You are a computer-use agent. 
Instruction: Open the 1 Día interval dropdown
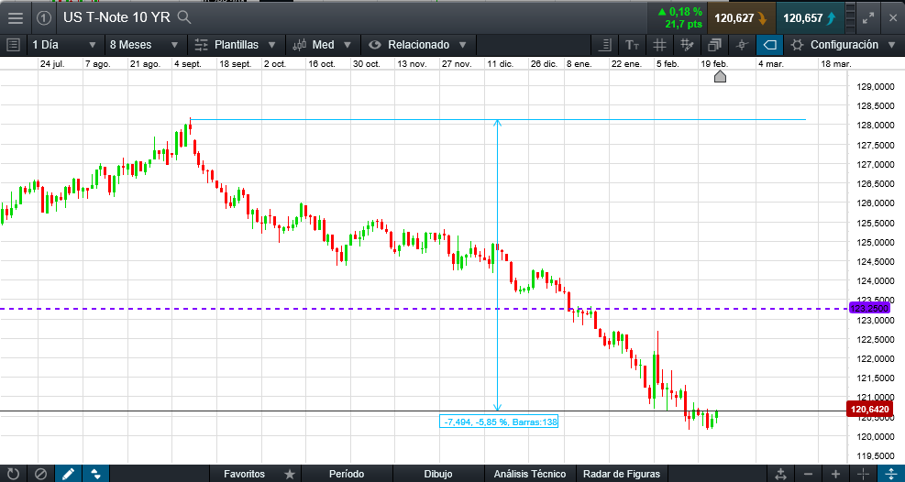[65, 45]
